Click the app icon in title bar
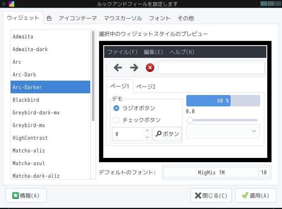 click(11, 4)
